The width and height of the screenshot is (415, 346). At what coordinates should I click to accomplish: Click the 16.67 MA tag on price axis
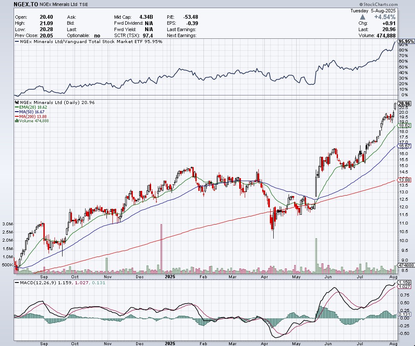[x=404, y=146]
